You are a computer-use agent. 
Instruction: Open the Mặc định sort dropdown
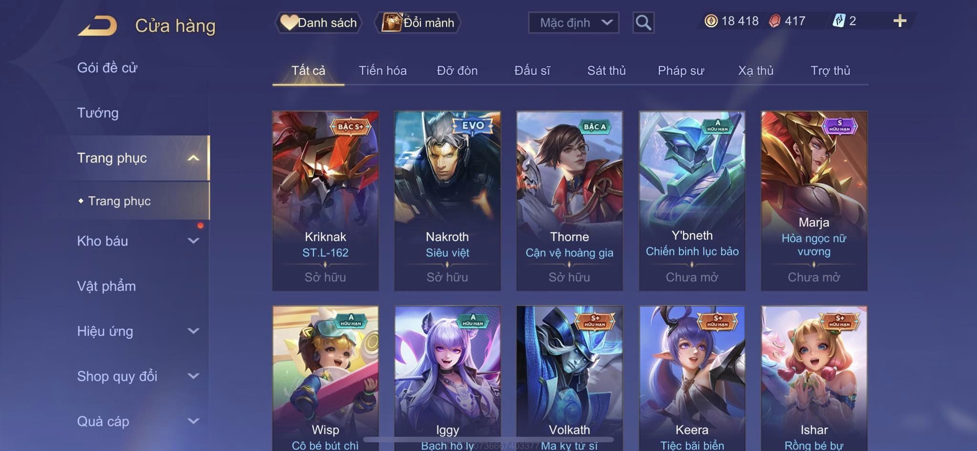573,22
